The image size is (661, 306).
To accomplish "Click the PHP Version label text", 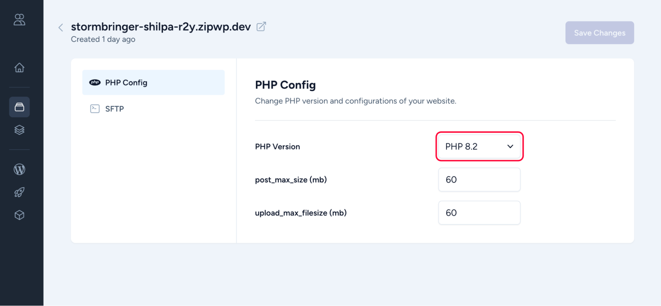I will pos(277,147).
